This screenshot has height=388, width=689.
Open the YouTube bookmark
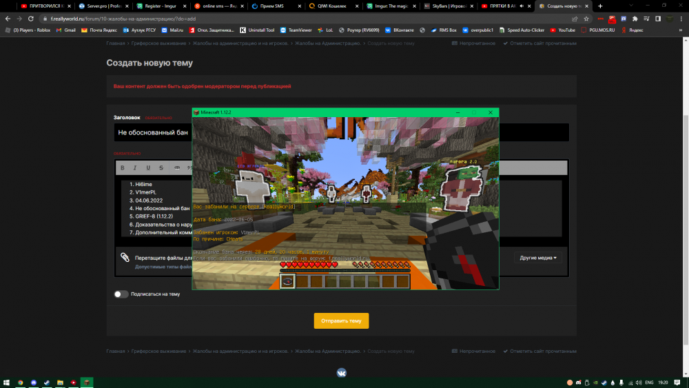(x=562, y=30)
